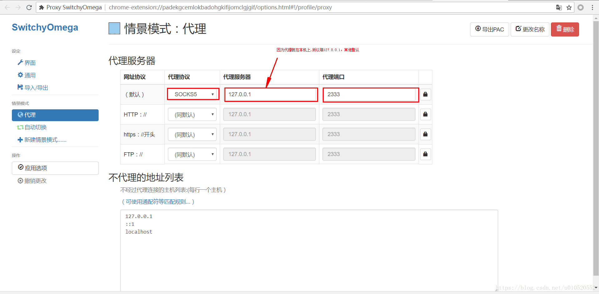The height and width of the screenshot is (294, 599).
Task: Click the page vertical scrollbar
Action: click(x=596, y=148)
